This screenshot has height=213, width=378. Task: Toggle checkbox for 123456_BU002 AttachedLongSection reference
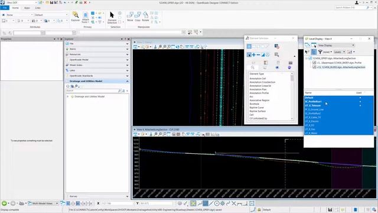point(314,67)
